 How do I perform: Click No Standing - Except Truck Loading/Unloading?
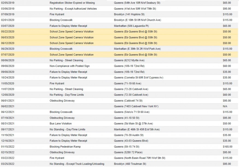coord(77,164)
